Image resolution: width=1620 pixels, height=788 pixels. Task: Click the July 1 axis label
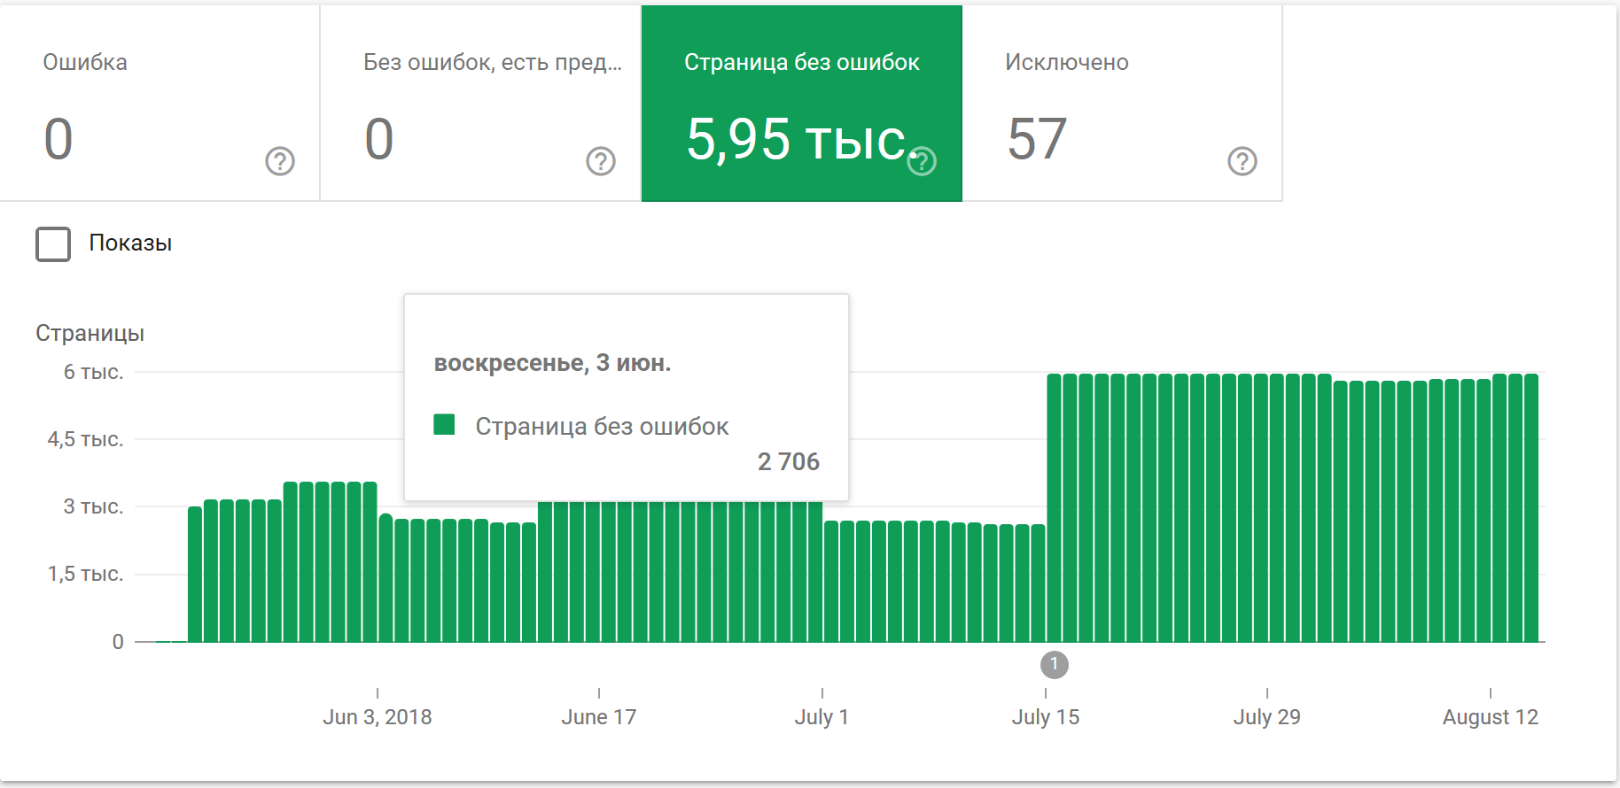(x=822, y=717)
